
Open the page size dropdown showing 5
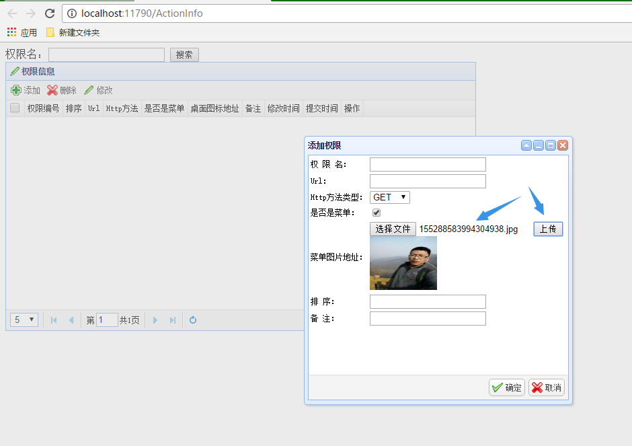[x=24, y=320]
